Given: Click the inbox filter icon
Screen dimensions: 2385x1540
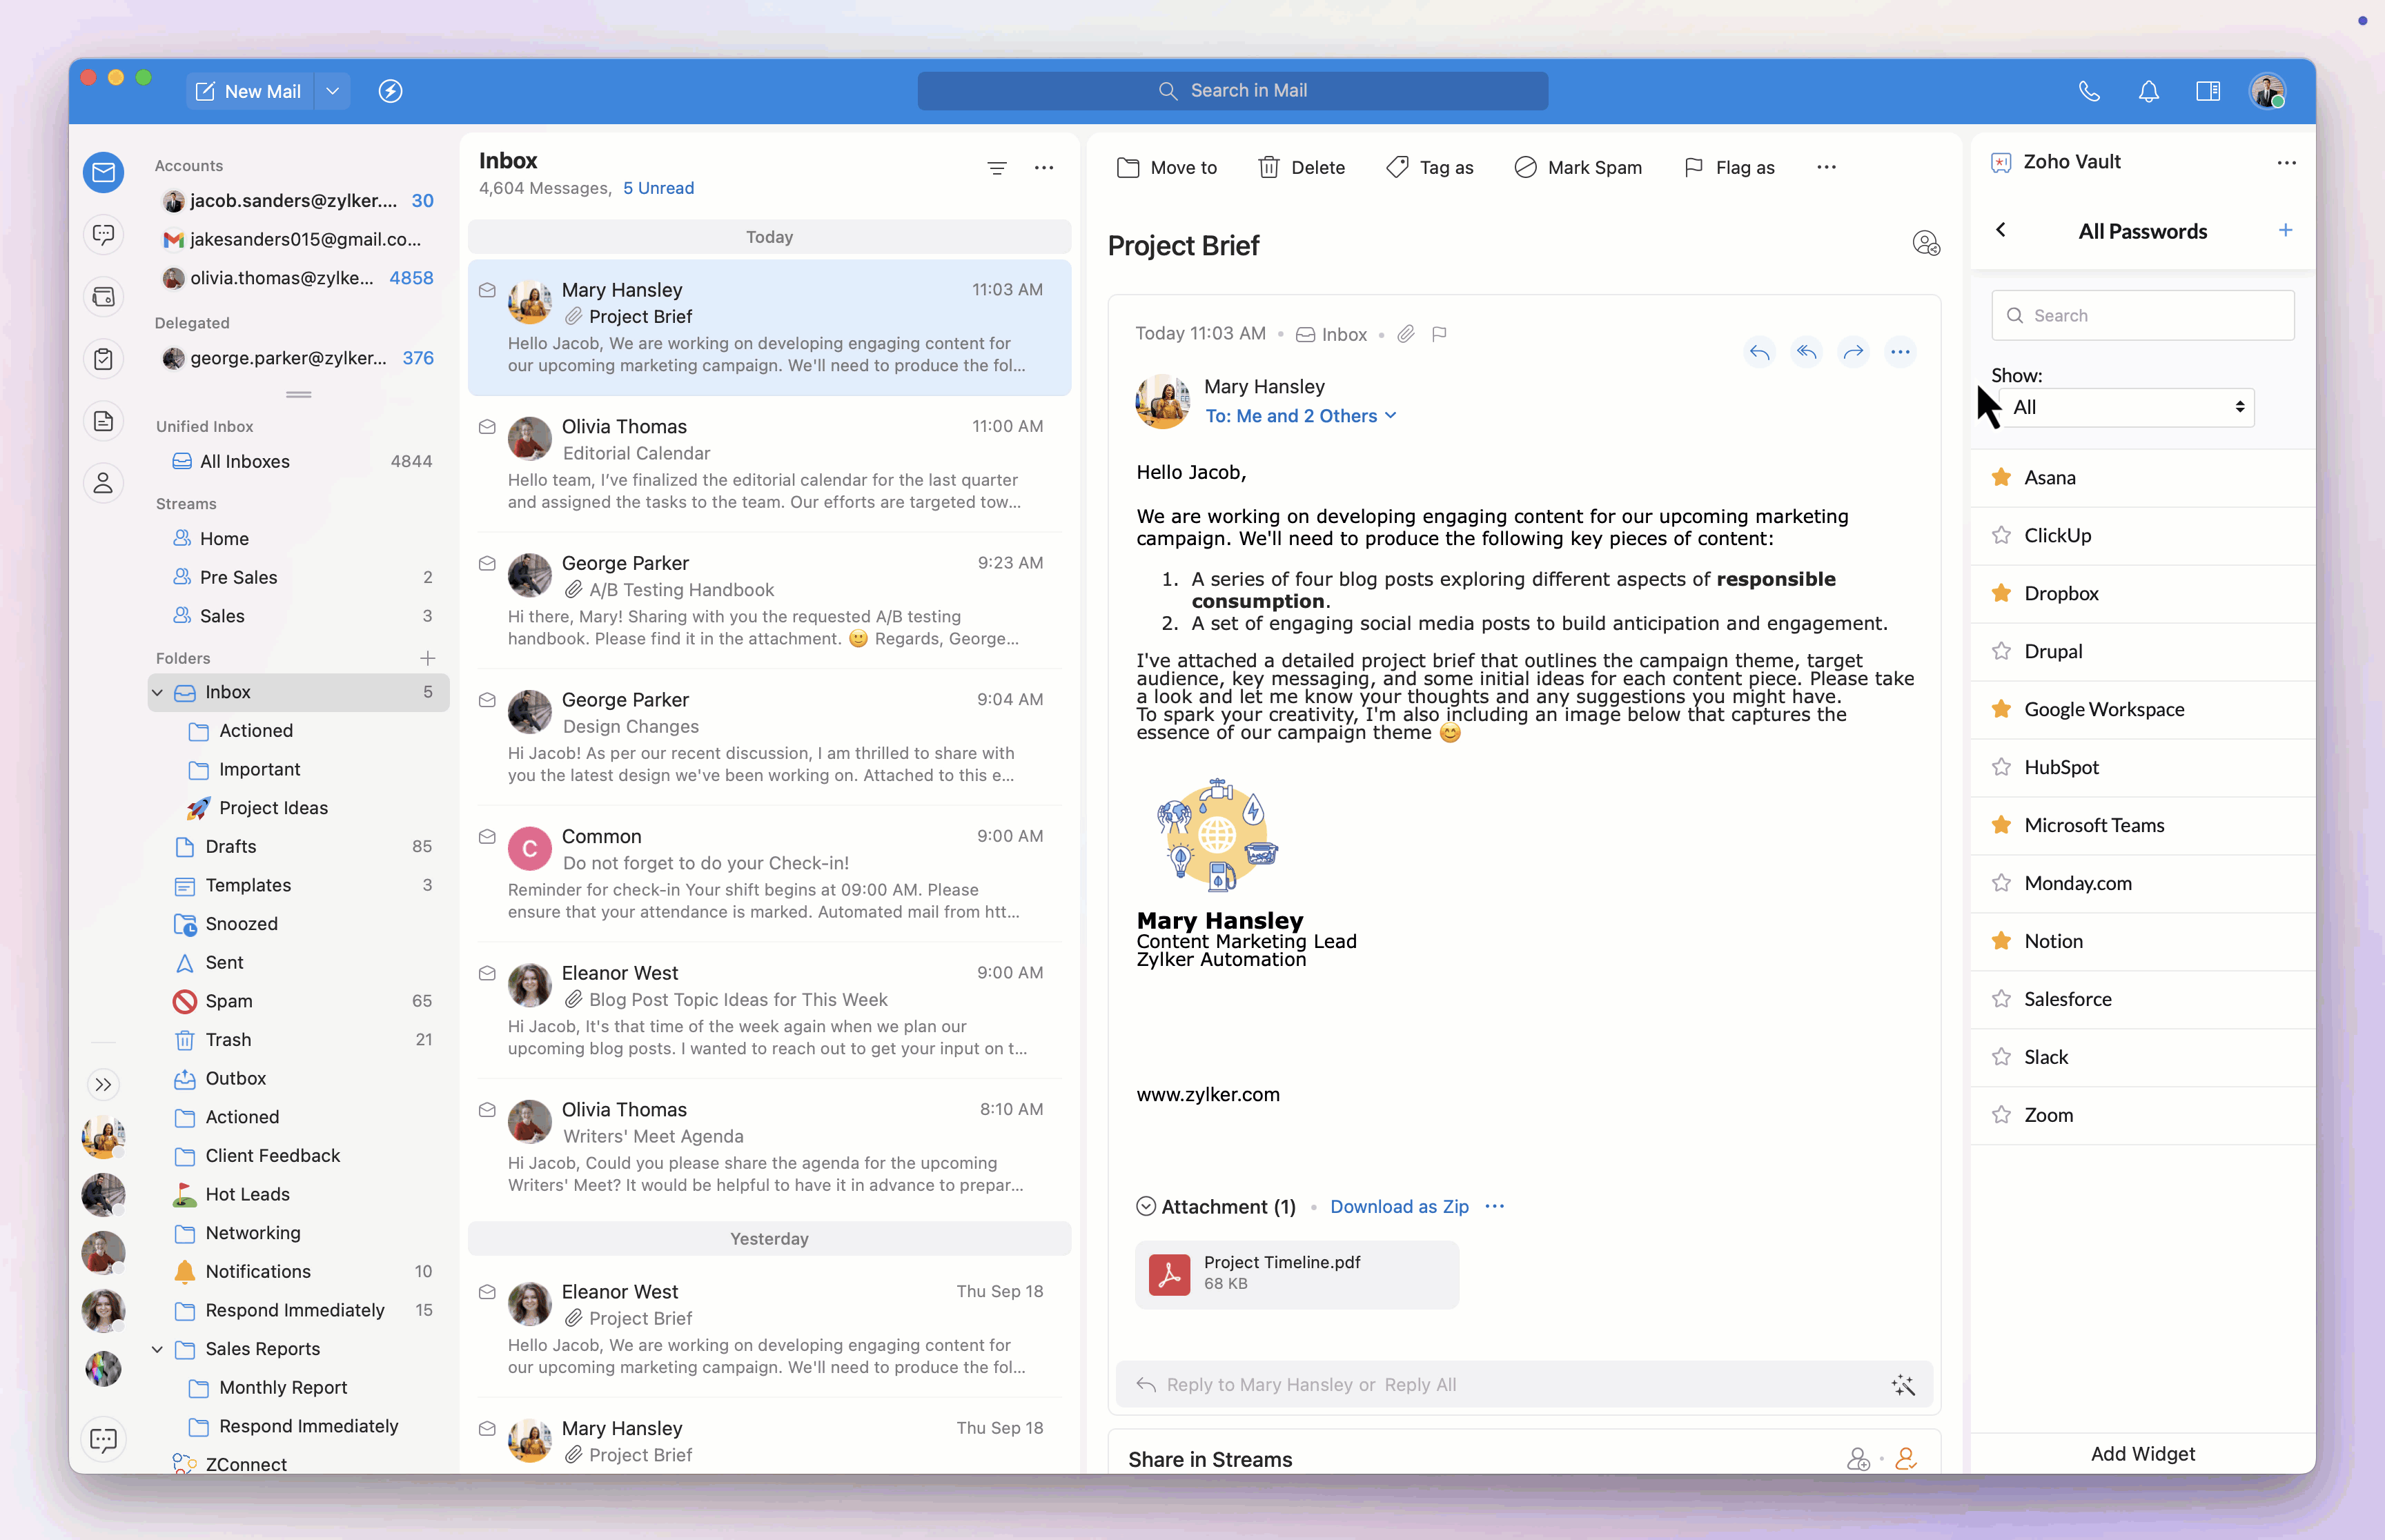Looking at the screenshot, I should pos(996,168).
